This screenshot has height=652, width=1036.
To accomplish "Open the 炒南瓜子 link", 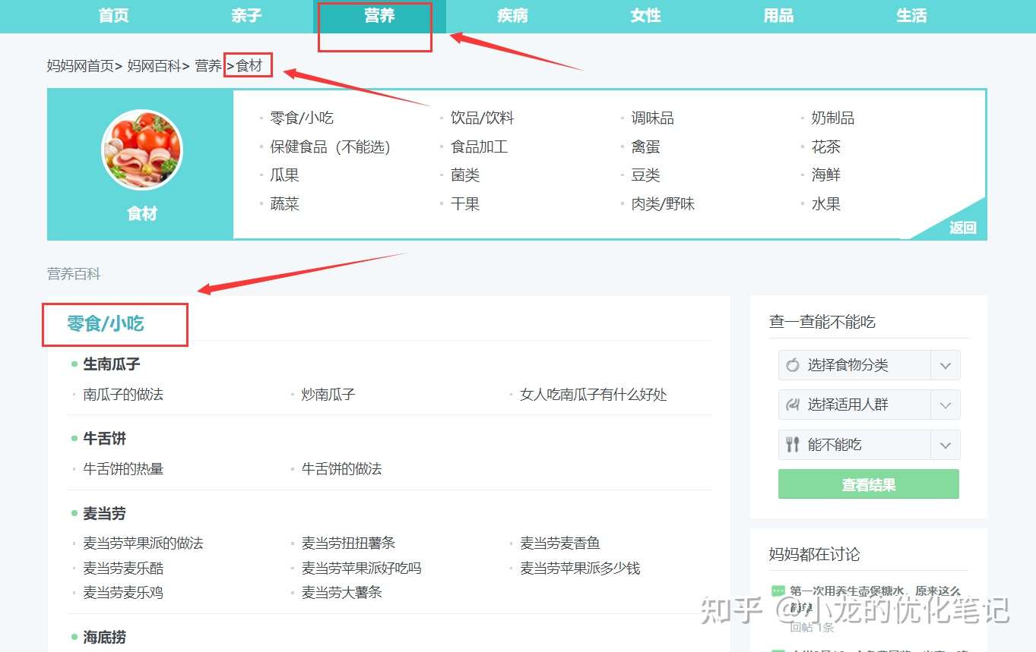I will tap(328, 395).
